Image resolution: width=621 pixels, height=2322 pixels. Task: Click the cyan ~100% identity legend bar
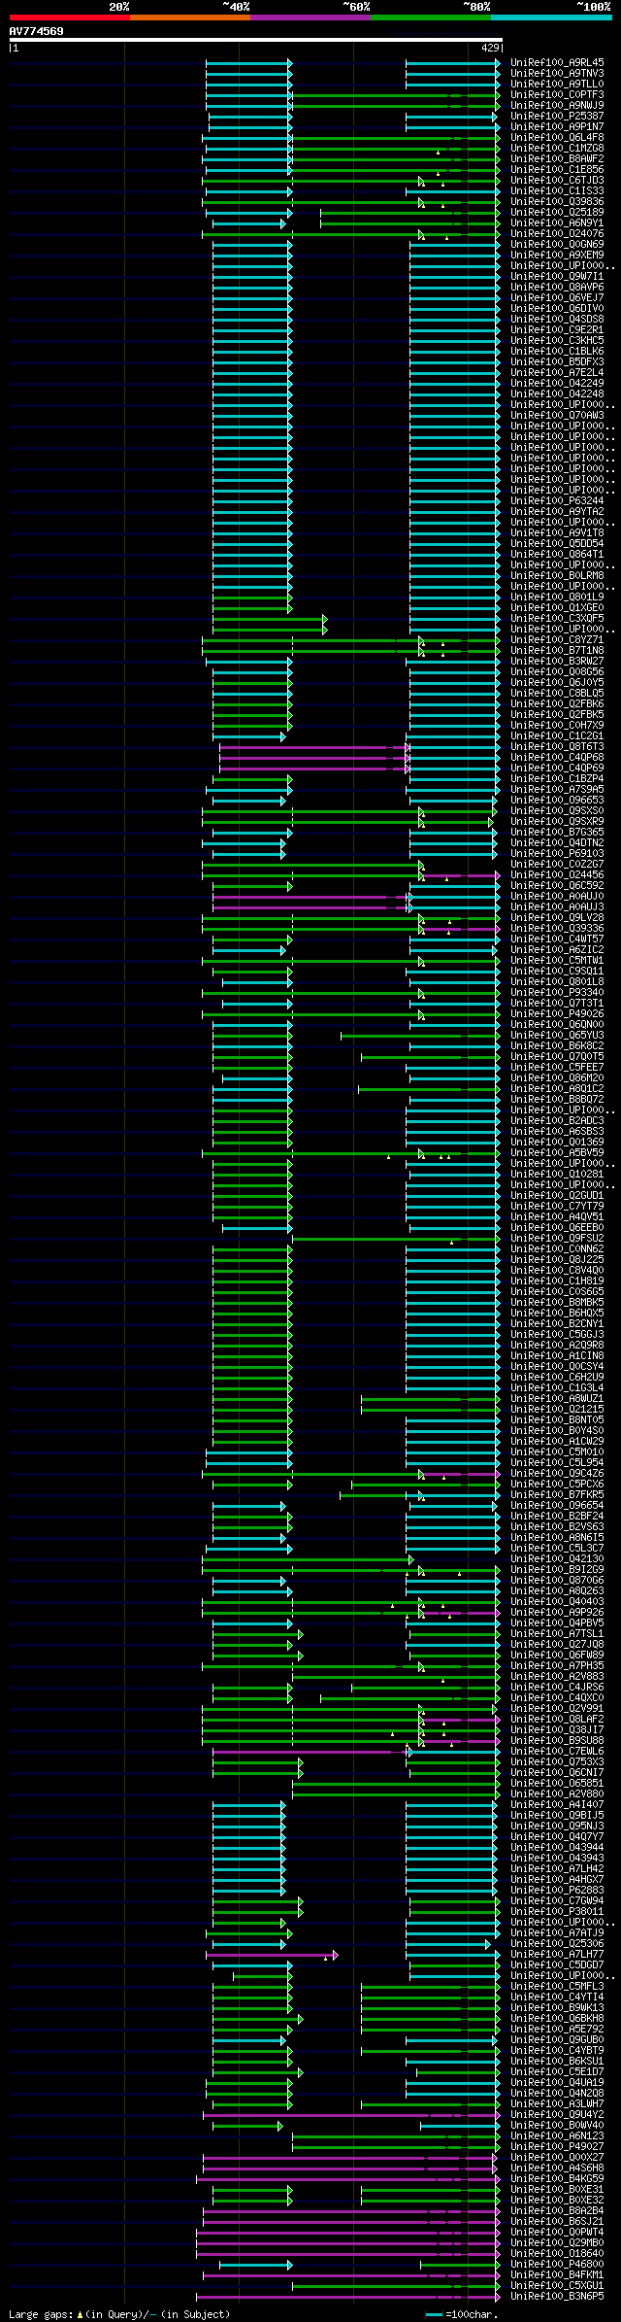tap(551, 17)
